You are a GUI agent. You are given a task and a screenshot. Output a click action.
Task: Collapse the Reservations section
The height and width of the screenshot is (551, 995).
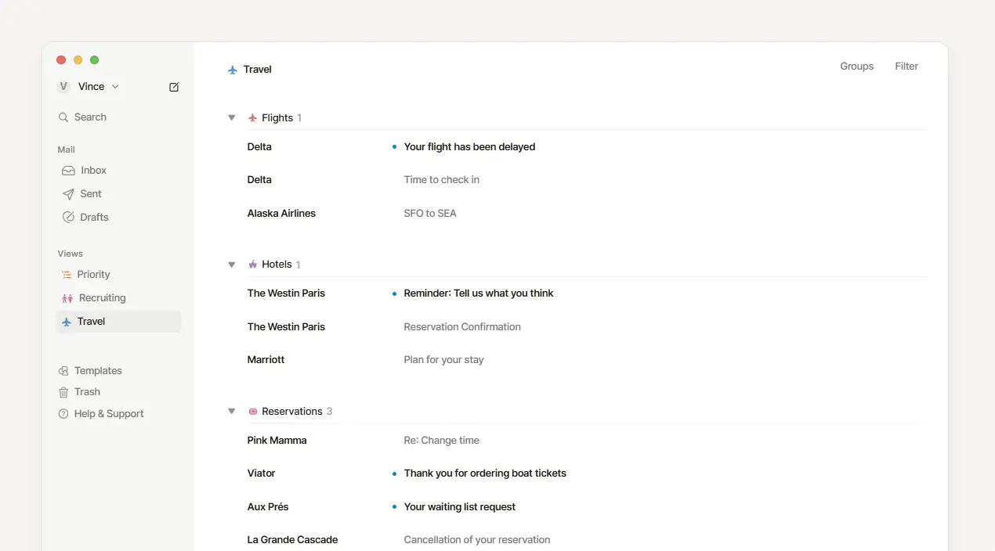pyautogui.click(x=231, y=410)
